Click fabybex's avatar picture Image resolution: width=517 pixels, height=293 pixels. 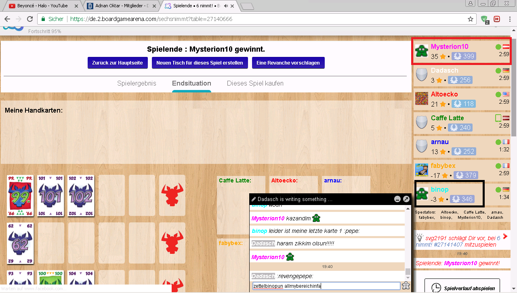(422, 170)
